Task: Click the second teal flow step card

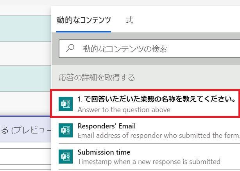Action: click(25, 79)
